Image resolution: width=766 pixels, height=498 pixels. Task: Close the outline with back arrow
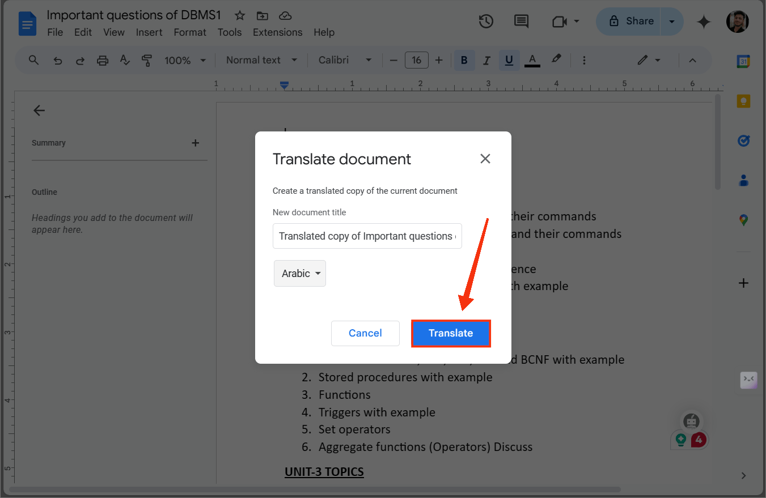pos(39,110)
